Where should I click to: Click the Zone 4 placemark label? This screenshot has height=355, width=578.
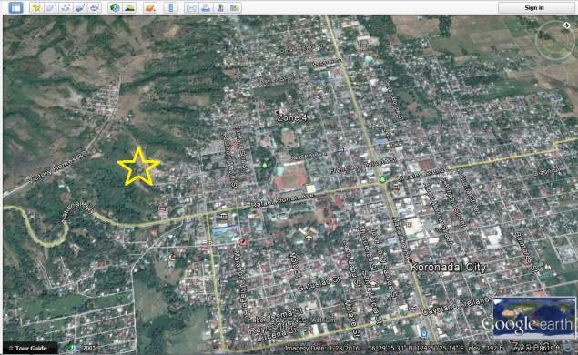point(291,117)
